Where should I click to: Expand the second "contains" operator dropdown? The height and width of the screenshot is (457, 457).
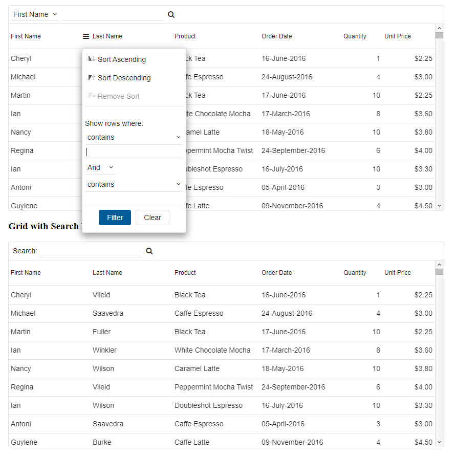[x=134, y=184]
